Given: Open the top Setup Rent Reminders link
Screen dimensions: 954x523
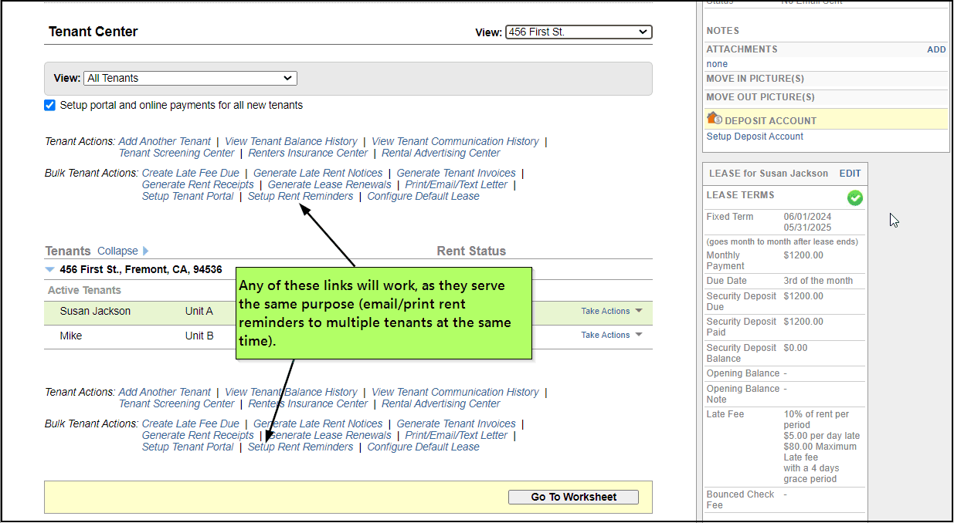Looking at the screenshot, I should coord(300,197).
